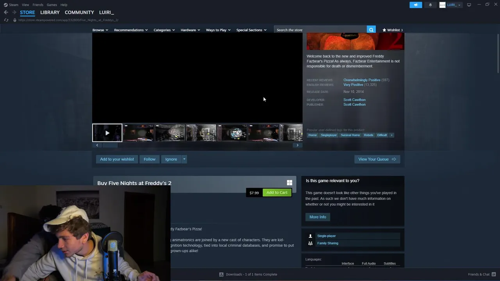Expand the LUIRI_ account dropdown
500x281 pixels.
pos(459,5)
